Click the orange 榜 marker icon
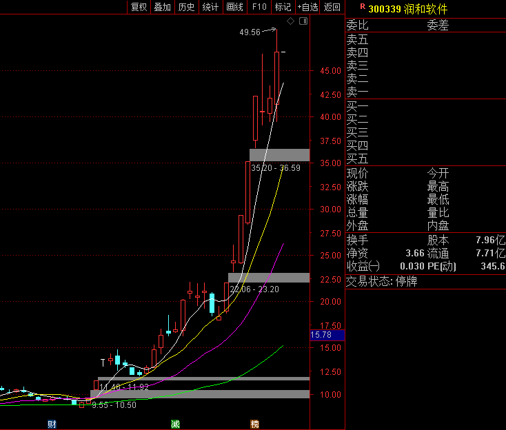506x430 pixels. [x=254, y=424]
